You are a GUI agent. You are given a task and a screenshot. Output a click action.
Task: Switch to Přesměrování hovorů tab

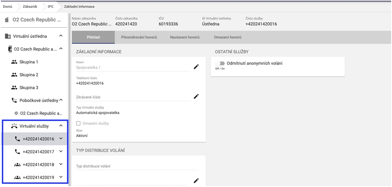click(139, 37)
